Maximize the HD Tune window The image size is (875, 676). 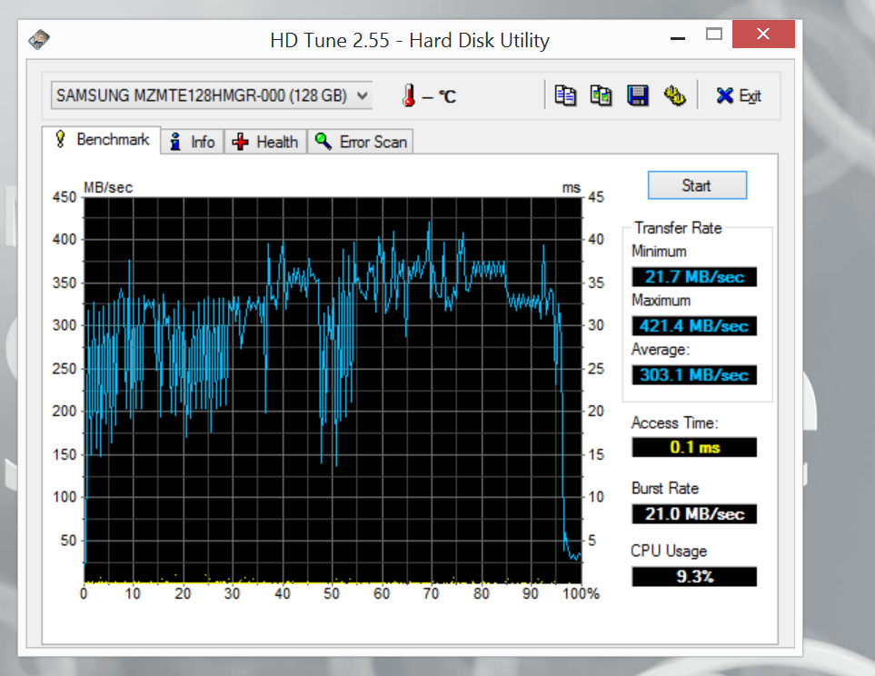(x=714, y=35)
